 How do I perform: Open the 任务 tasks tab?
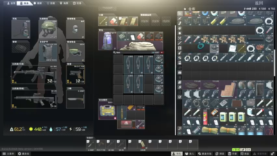pos(77,3)
